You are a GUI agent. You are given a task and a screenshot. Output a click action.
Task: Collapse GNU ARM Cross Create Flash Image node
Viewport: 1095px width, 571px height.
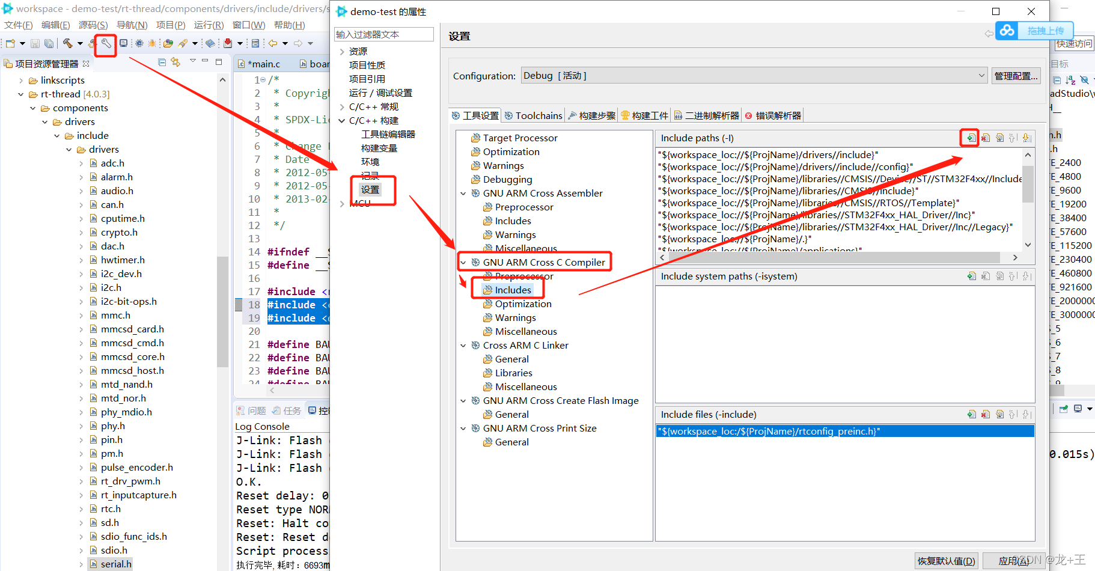[x=463, y=401]
